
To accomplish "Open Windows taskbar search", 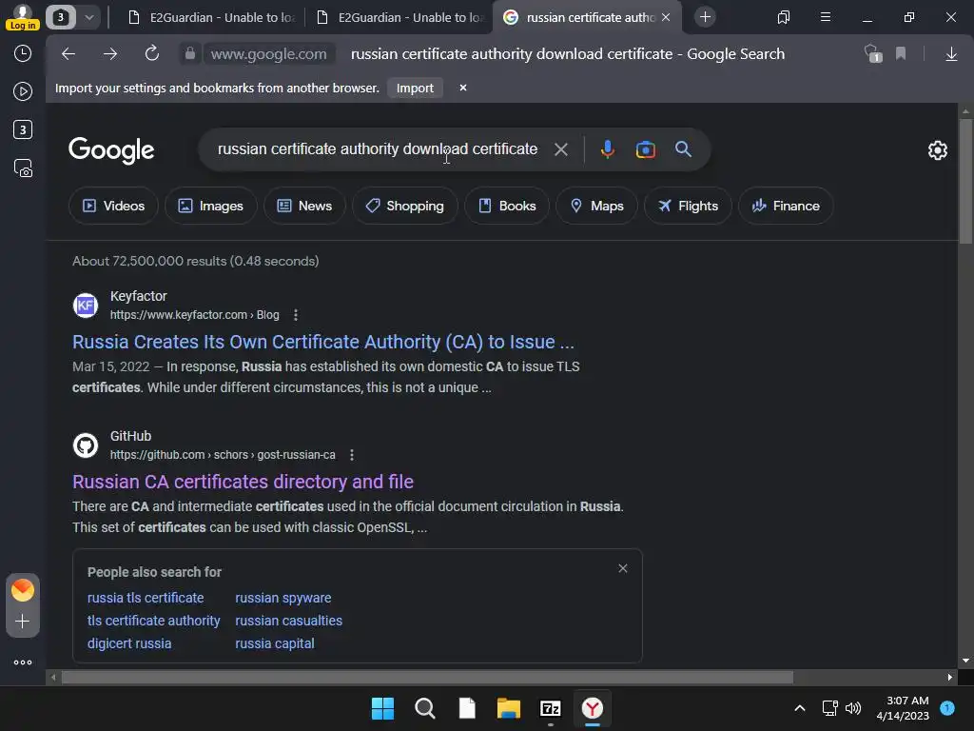I will 425,708.
